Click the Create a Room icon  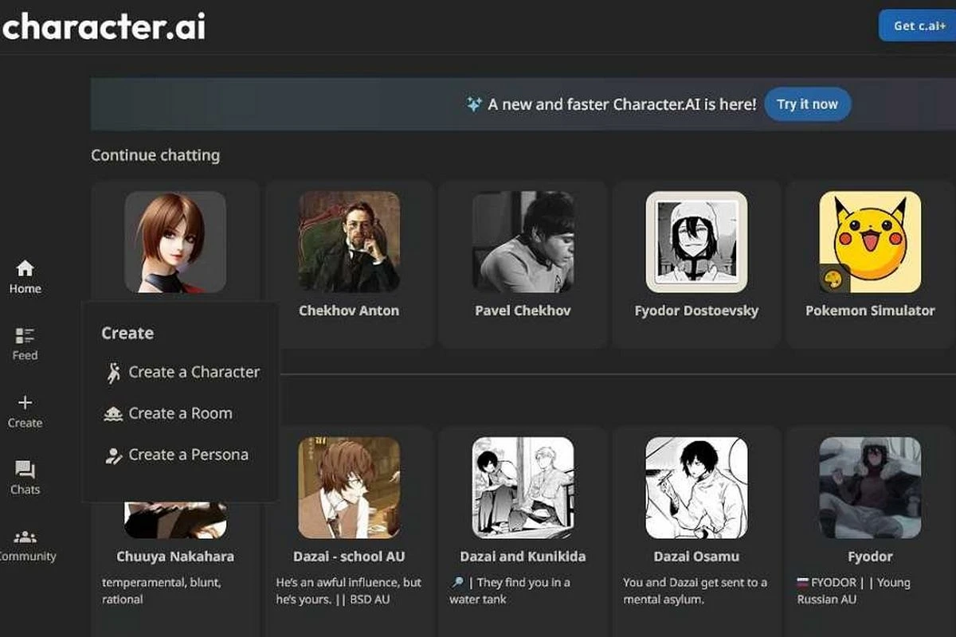[x=113, y=414]
